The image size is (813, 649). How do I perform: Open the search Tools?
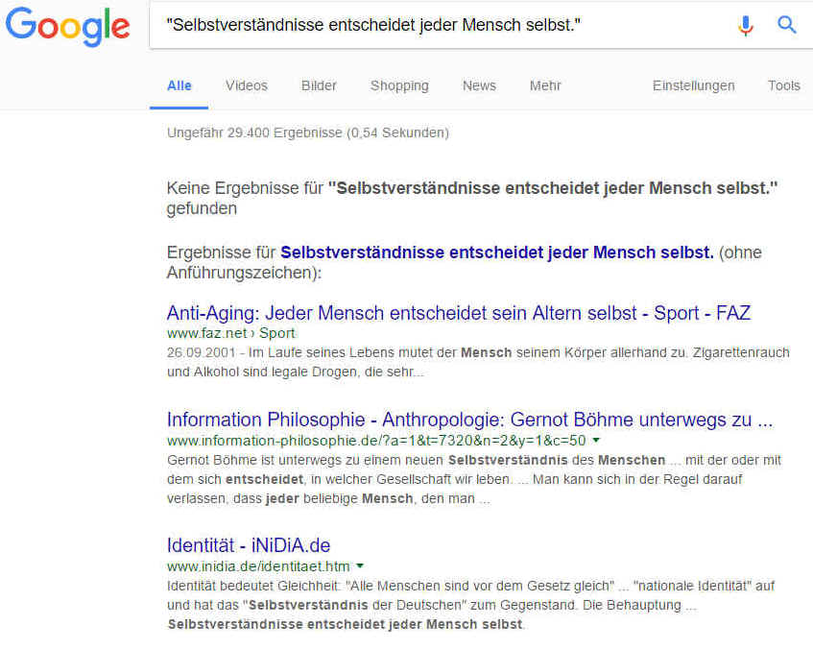(x=783, y=85)
